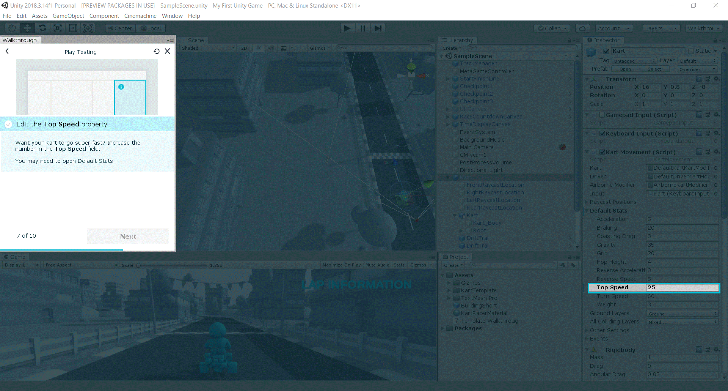Open the Layers dropdown
The width and height of the screenshot is (728, 391).
click(661, 28)
